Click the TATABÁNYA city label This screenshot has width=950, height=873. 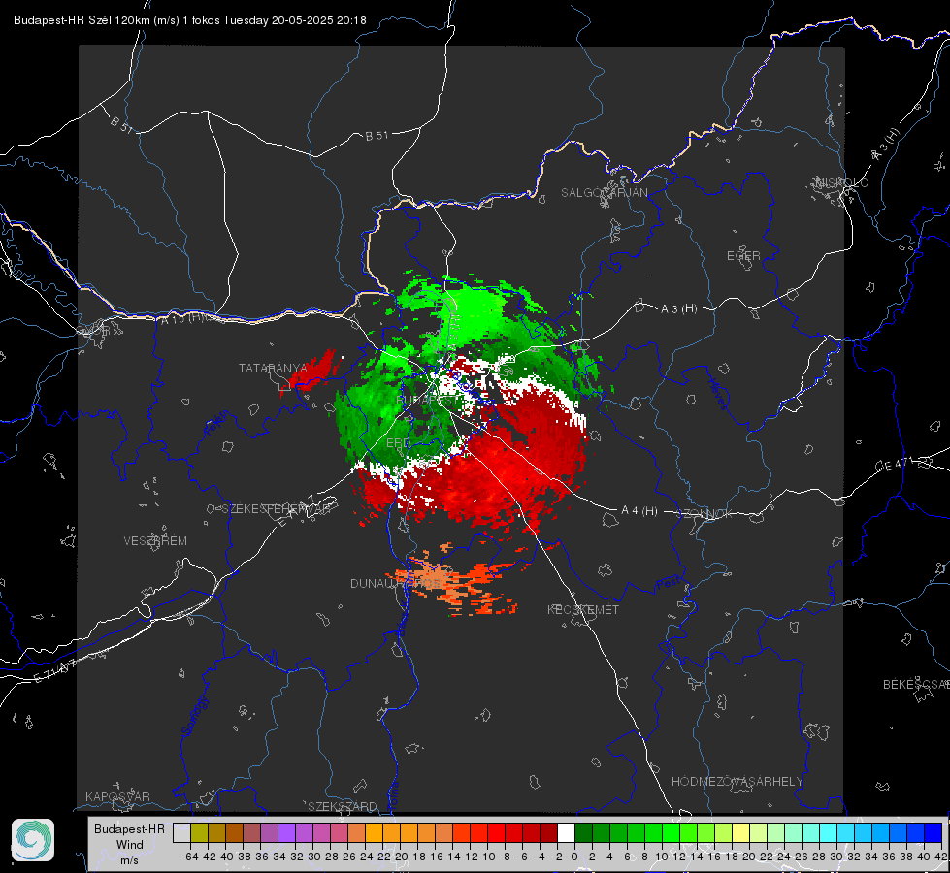tap(274, 368)
